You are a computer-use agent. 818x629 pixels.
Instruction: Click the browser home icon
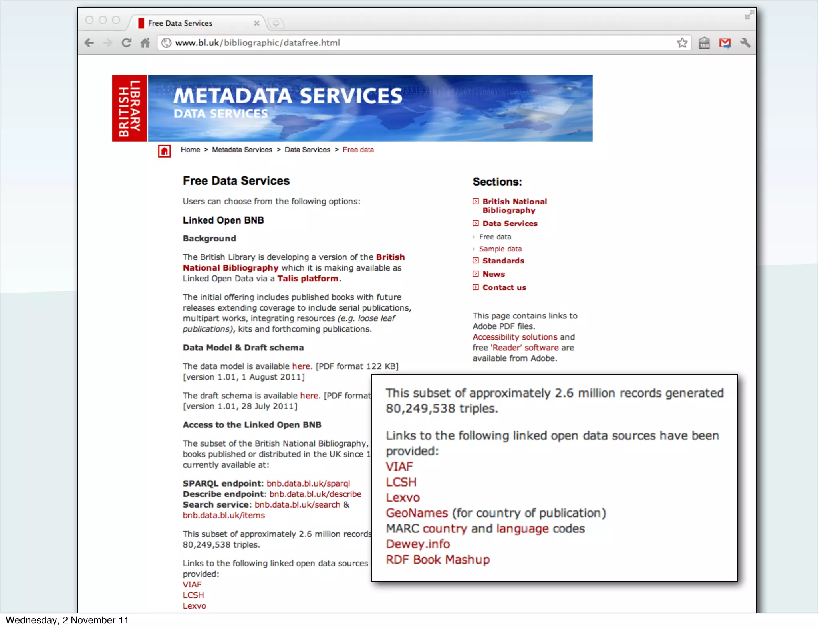coord(145,43)
